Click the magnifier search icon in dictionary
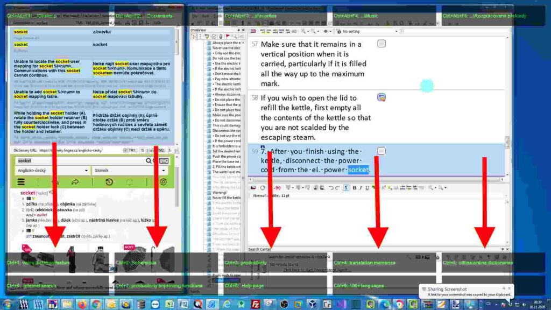 point(149,160)
